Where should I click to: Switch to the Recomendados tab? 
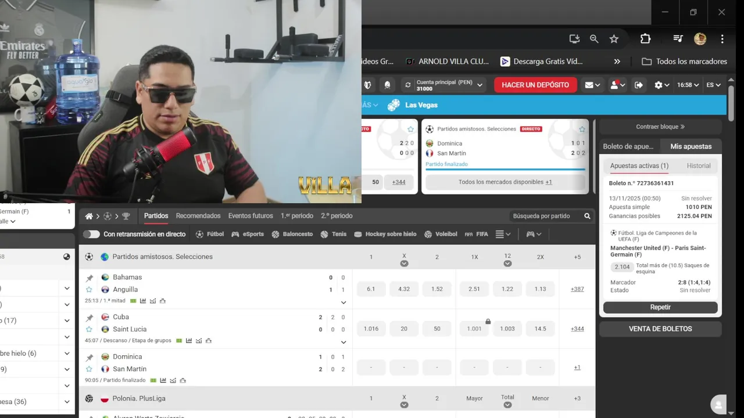coord(198,216)
